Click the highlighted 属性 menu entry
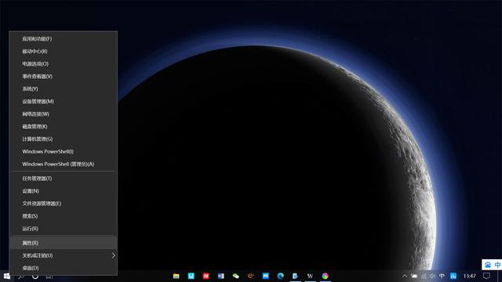 [63, 243]
